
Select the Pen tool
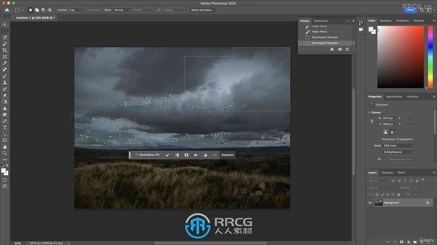5,121
